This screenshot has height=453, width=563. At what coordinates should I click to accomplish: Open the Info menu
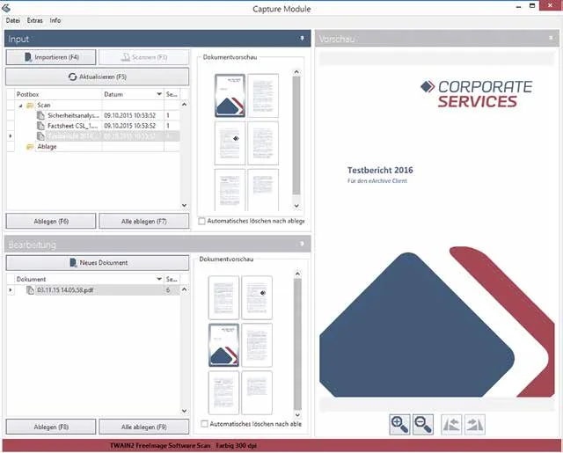point(55,20)
